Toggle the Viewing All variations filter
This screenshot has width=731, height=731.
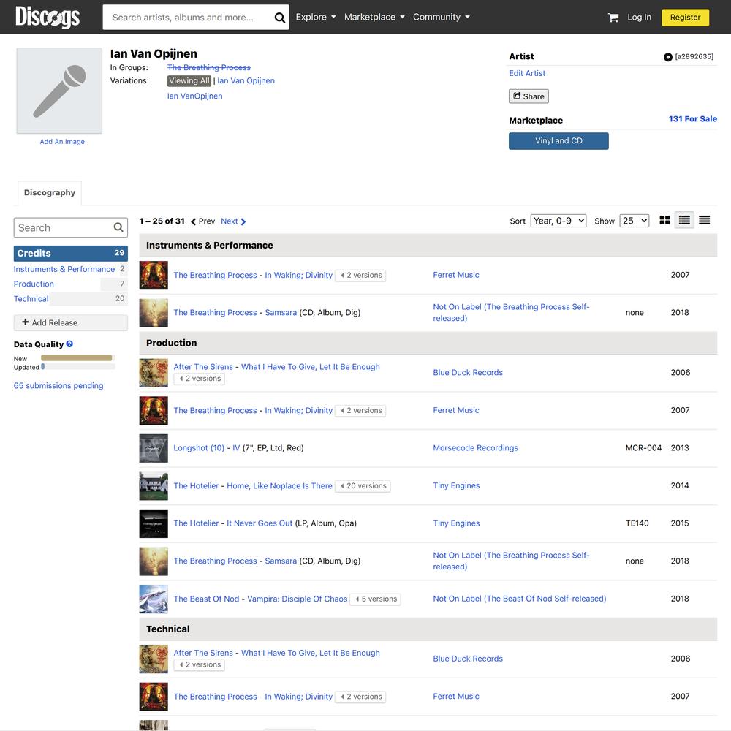click(x=189, y=81)
